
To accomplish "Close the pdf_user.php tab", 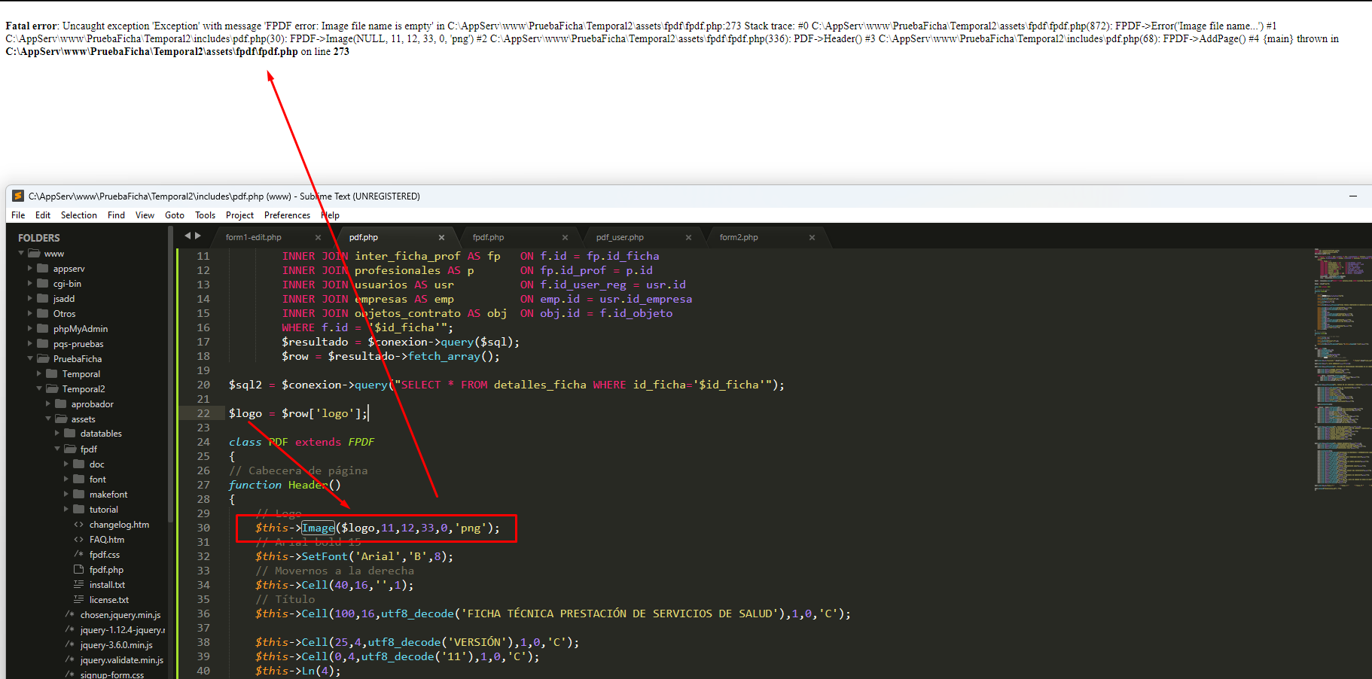I will [x=688, y=237].
